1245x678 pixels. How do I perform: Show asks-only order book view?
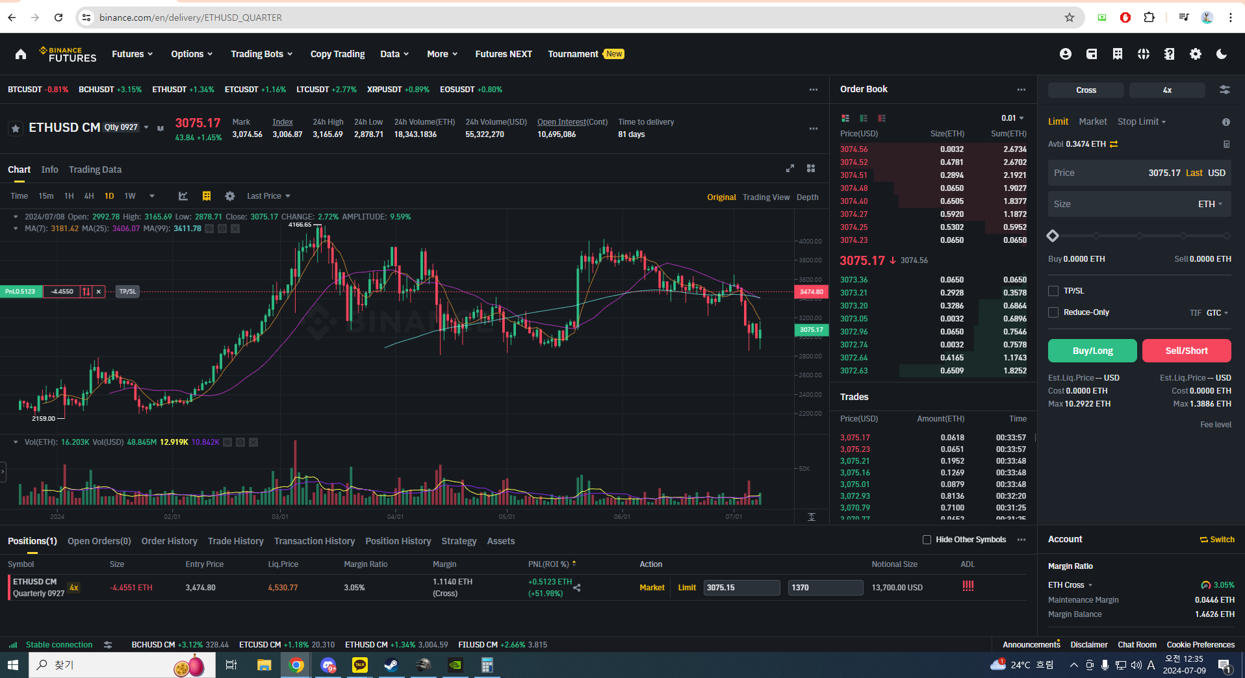[882, 118]
